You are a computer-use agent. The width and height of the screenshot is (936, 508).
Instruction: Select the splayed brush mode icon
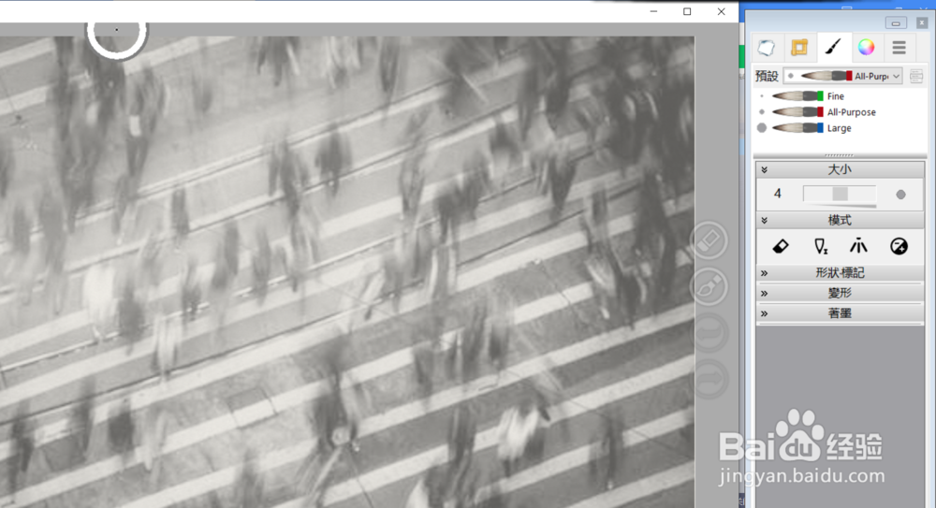[x=858, y=246]
